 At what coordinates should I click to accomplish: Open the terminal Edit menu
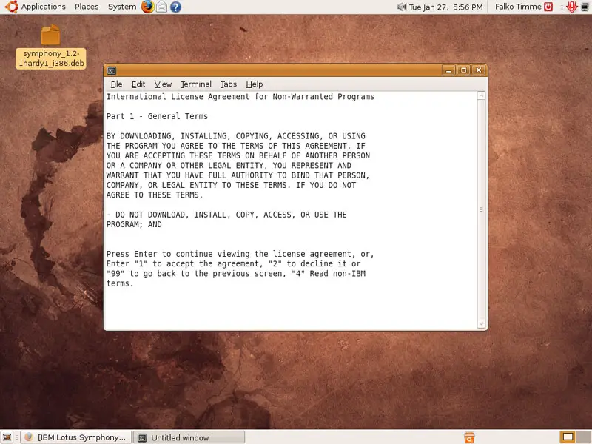click(138, 84)
